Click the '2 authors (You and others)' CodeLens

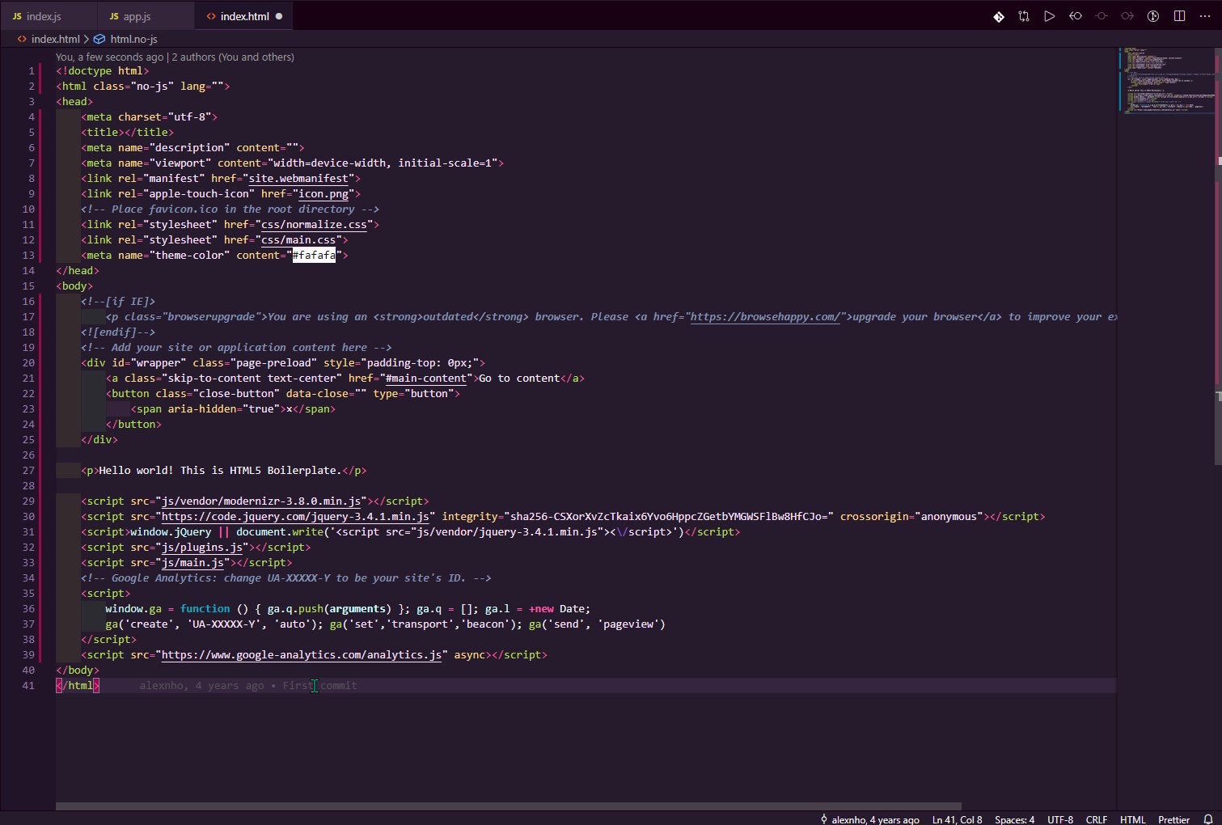pyautogui.click(x=233, y=57)
